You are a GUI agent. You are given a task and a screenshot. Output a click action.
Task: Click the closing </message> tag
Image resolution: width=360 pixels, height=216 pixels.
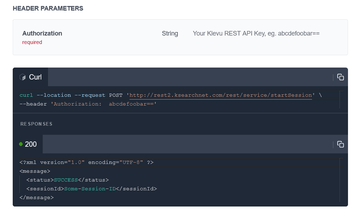click(x=37, y=198)
